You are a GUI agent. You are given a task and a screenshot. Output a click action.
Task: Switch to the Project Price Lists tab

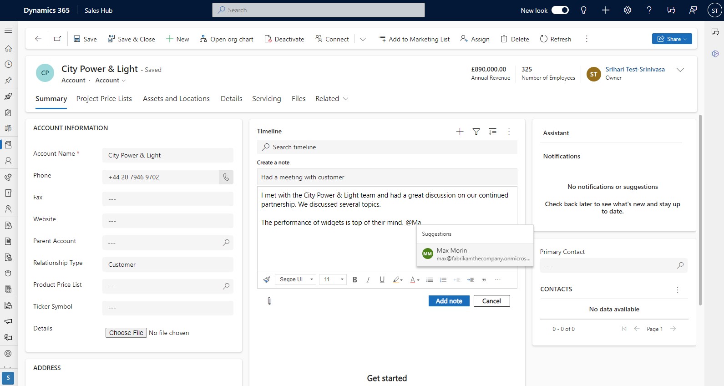tap(104, 99)
